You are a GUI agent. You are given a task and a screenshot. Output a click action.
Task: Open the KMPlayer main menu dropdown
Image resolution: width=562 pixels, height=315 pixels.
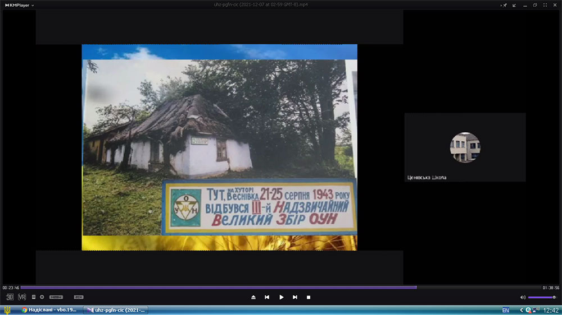point(19,5)
